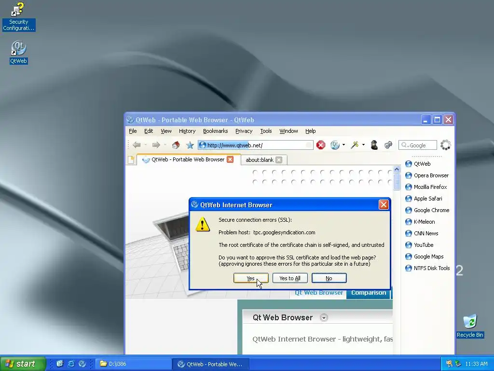Expand the Qt Web Browser section chevron

tap(324, 318)
